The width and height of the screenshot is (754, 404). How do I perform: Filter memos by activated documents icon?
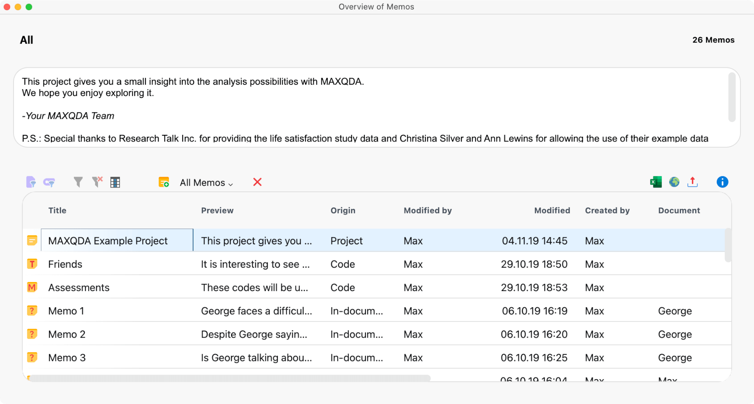point(31,182)
